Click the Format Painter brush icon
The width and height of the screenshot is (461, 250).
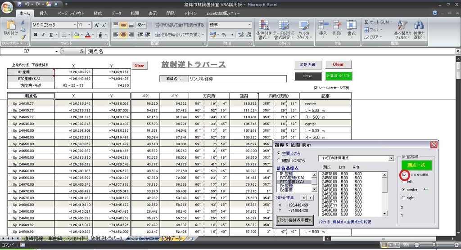23,37
